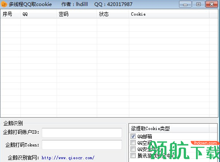Image resolution: width=220 pixels, height=162 pixels.
Task: Click the 企鹅识别 group label
Action: coord(13,123)
